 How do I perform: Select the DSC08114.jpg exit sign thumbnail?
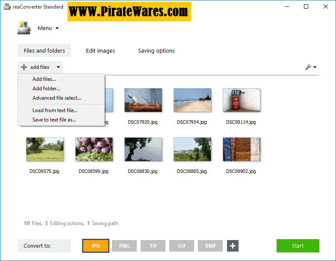[x=242, y=100]
